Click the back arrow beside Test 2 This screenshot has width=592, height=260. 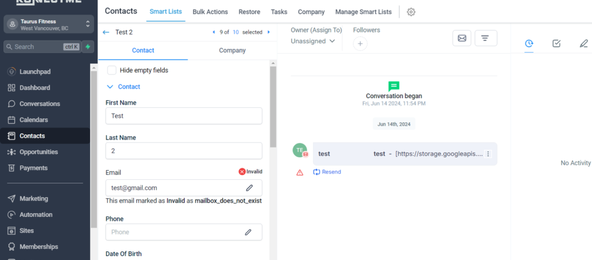pyautogui.click(x=106, y=32)
